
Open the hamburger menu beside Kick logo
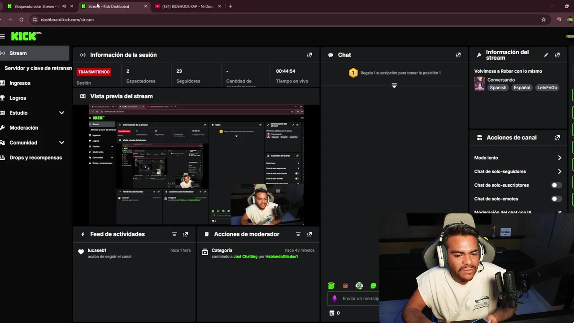2,36
